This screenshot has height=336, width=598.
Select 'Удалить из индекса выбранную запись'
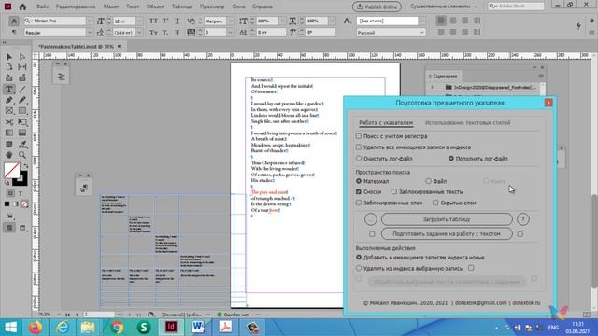(359, 268)
